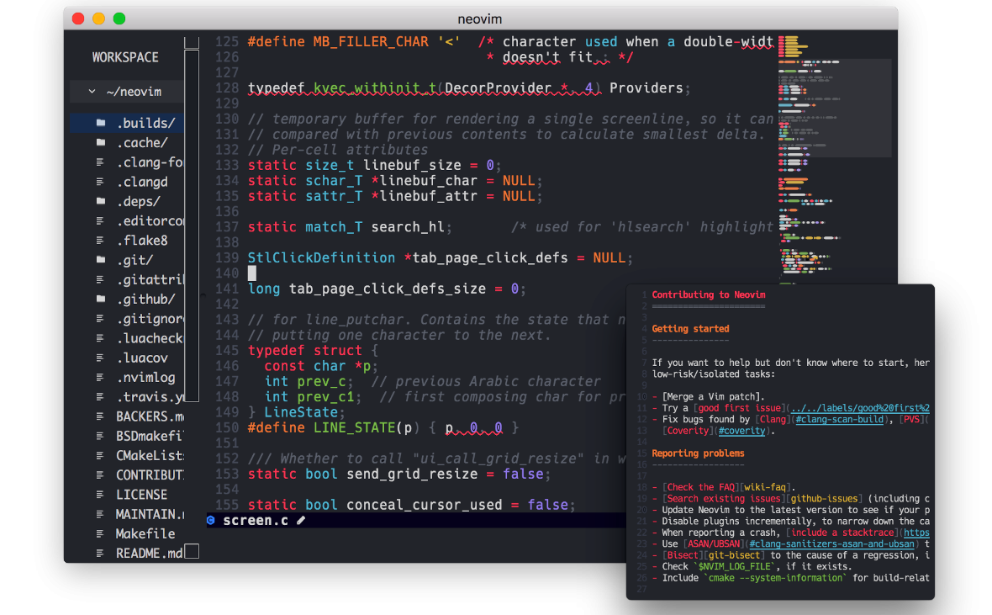Click the 'Reporting problems' heading

coord(698,453)
